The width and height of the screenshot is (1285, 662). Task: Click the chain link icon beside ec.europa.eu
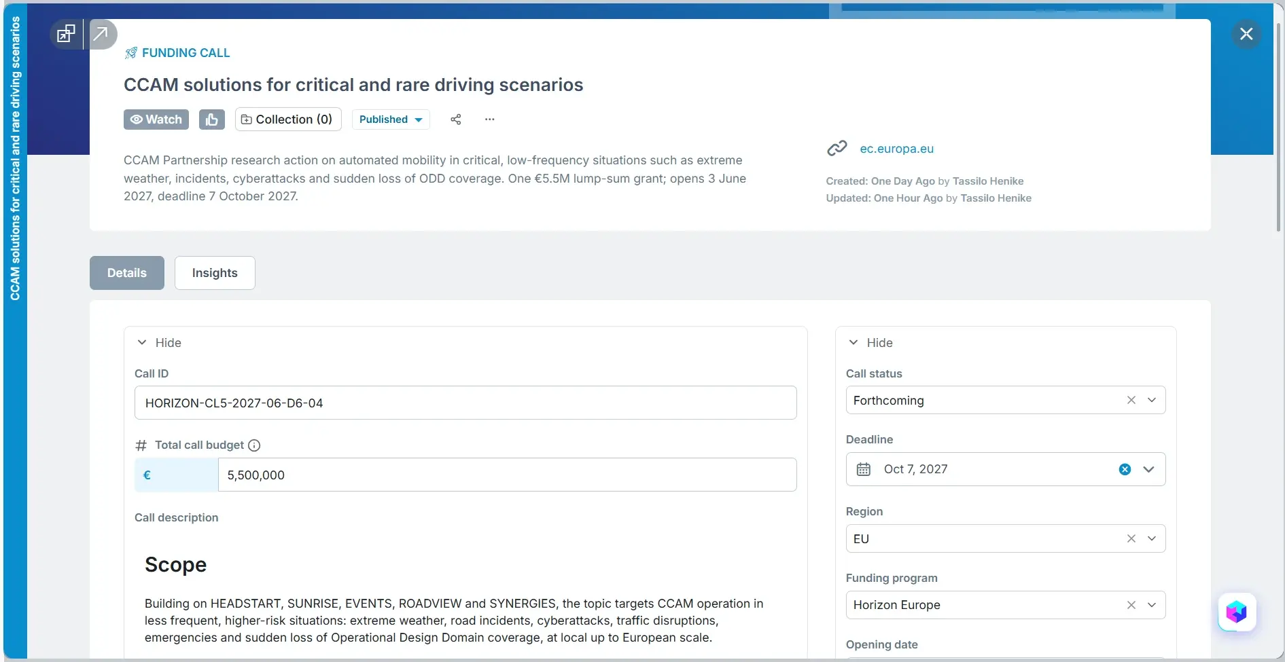pyautogui.click(x=837, y=148)
